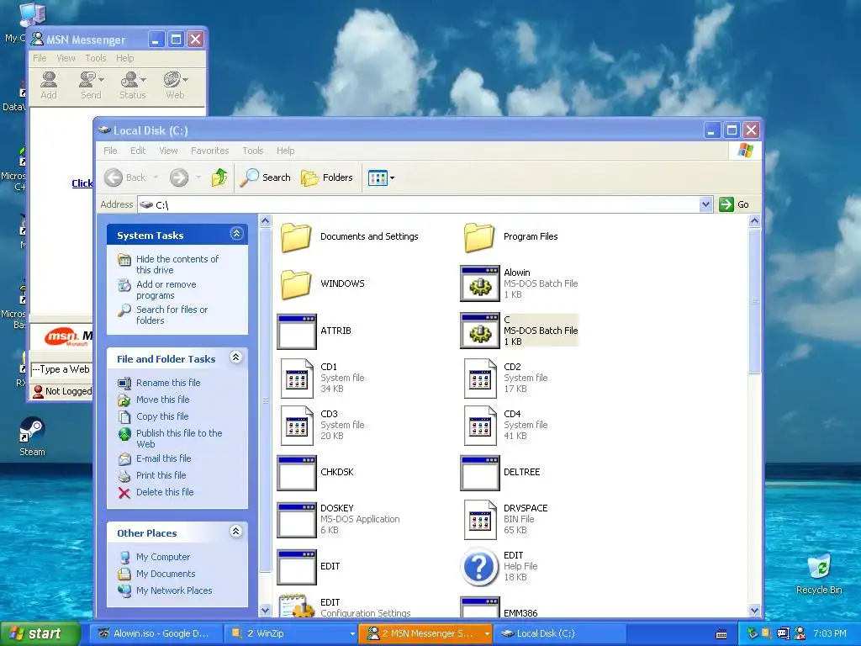
Task: Go up one folder level in Explorer
Action: point(219,177)
